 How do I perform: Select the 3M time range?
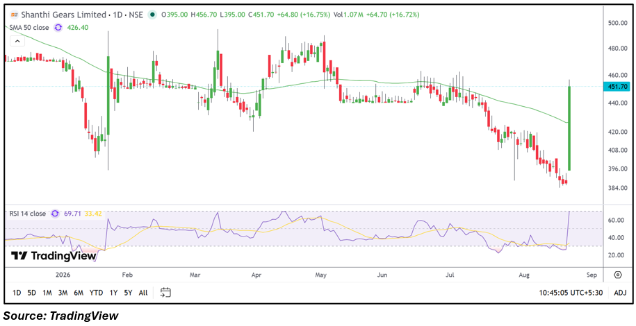(63, 293)
